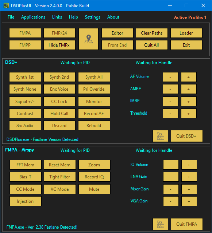Click Quit All
Image resolution: width=212 pixels, height=233 pixels.
[152, 45]
